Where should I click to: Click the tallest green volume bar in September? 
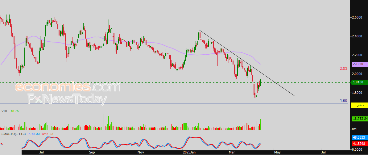pos(104,122)
